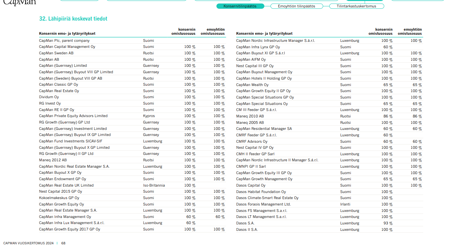Select the Irlanti country cell
Screen dimensions: 461x246
pos(345,204)
